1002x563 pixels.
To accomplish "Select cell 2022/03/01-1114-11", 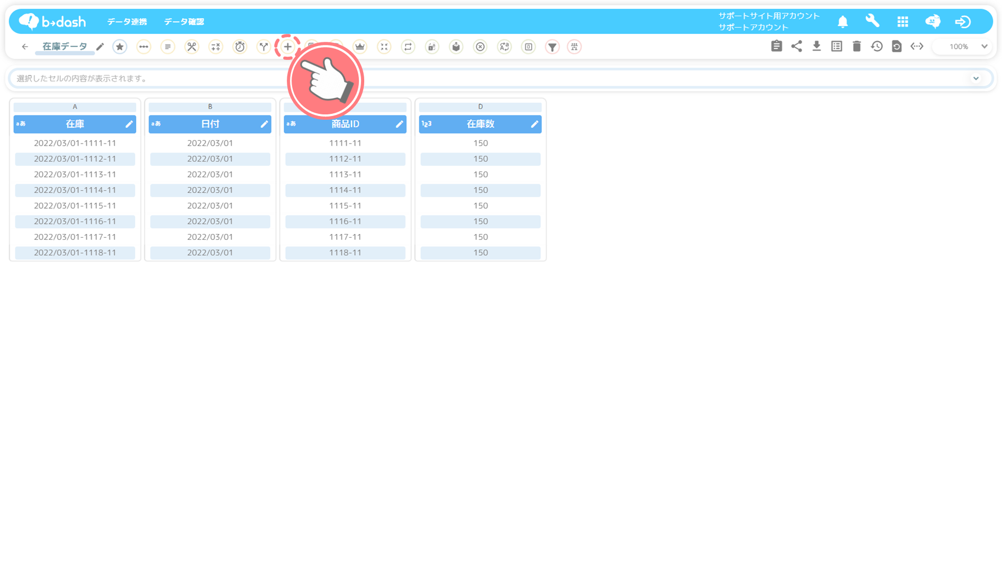I will tap(75, 190).
